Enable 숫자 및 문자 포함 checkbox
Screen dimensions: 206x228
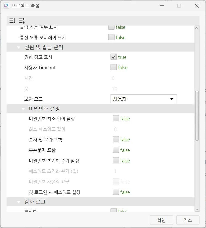pyautogui.click(x=116, y=139)
